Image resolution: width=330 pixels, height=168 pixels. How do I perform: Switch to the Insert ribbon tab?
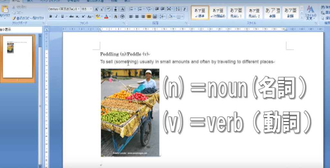coord(30,1)
